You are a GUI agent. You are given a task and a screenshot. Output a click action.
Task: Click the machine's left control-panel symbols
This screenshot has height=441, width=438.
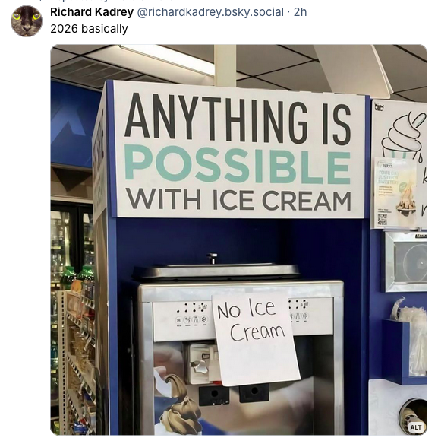192,314
